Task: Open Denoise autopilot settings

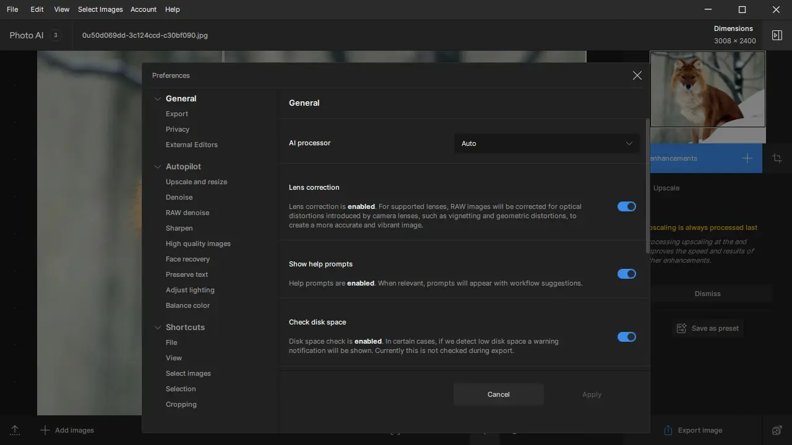Action: point(179,197)
